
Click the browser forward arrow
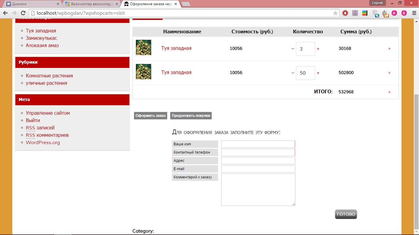click(x=14, y=13)
